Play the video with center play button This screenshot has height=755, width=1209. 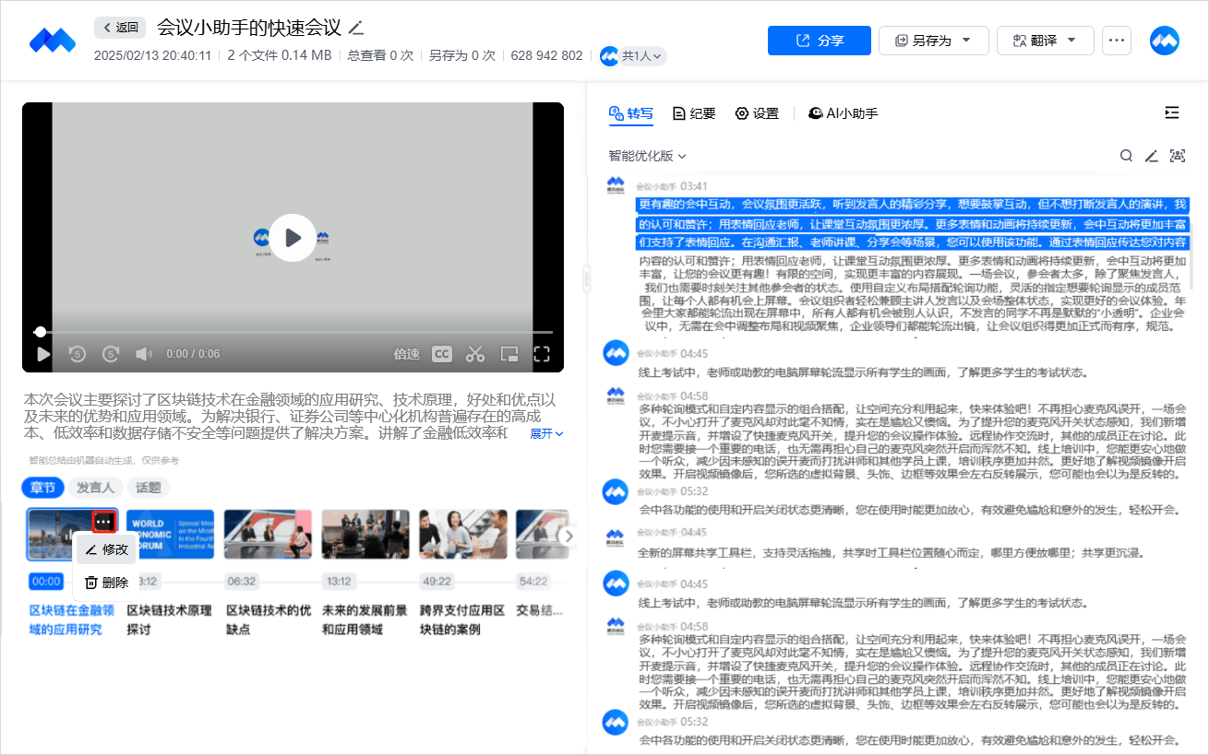click(293, 238)
